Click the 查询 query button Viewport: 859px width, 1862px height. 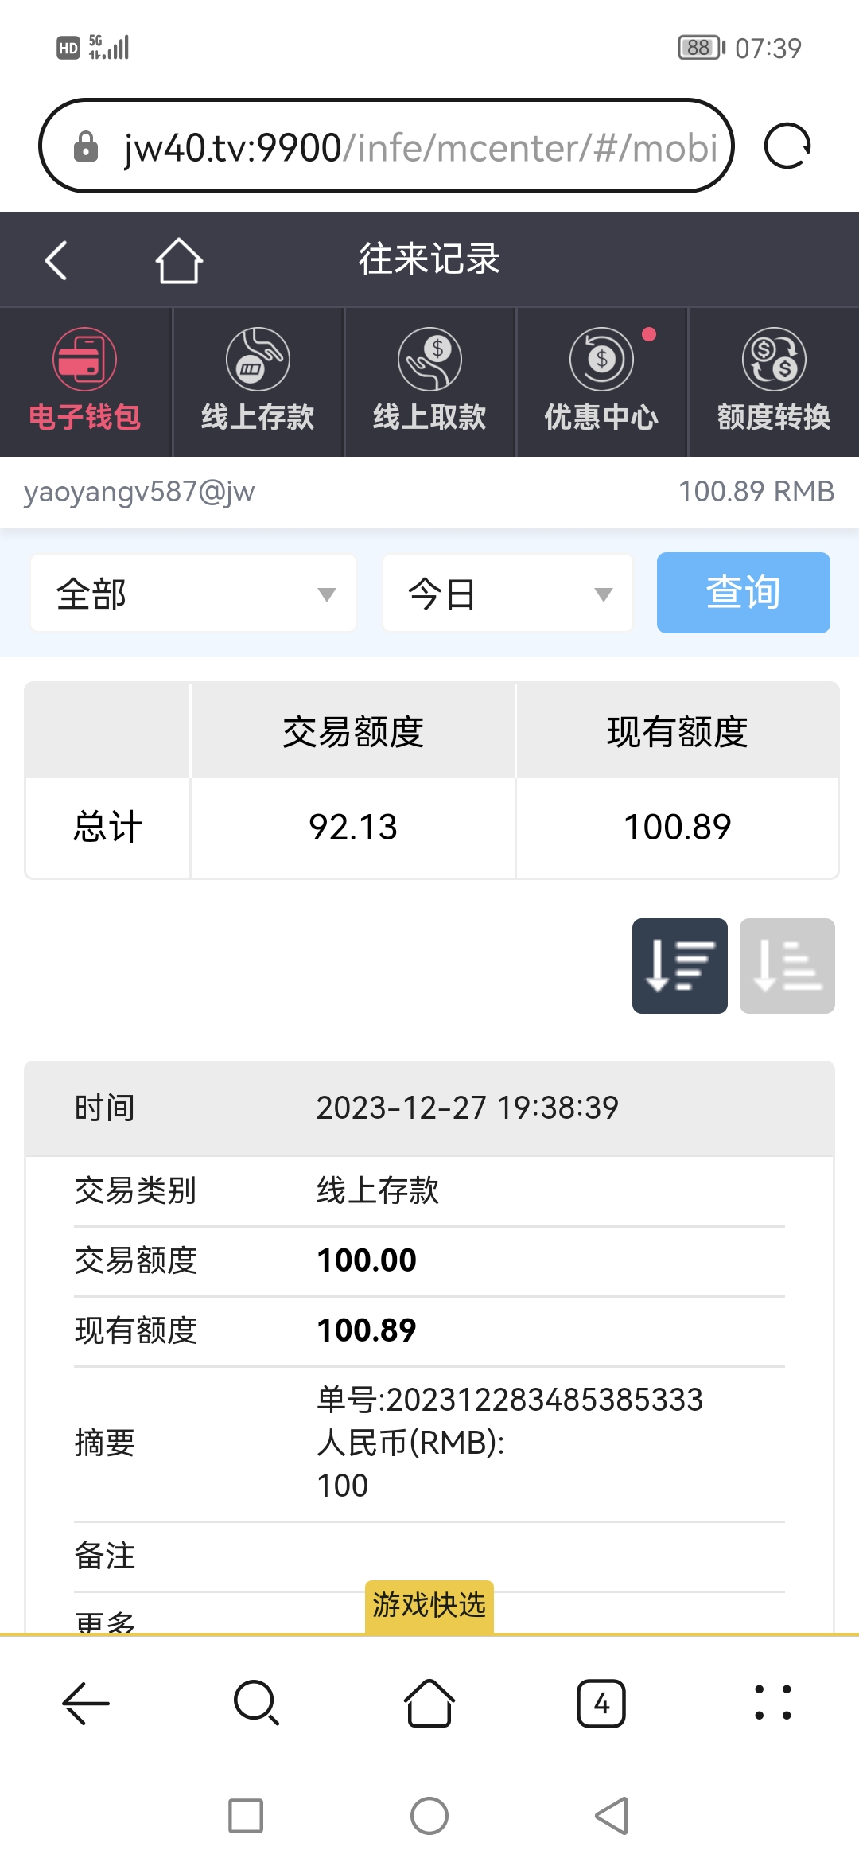pos(744,593)
